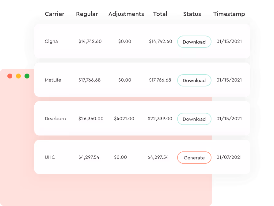Viewport: 274px width, 206px height.
Task: Generate the UHC carrier report
Action: tap(194, 158)
